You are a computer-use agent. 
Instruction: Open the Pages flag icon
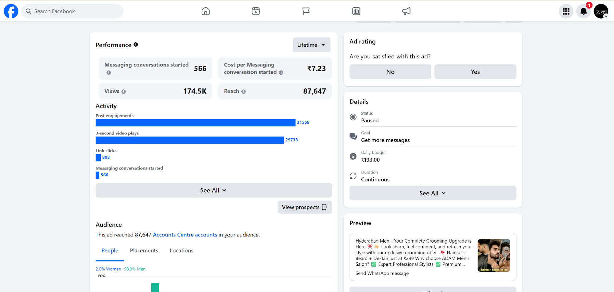306,11
